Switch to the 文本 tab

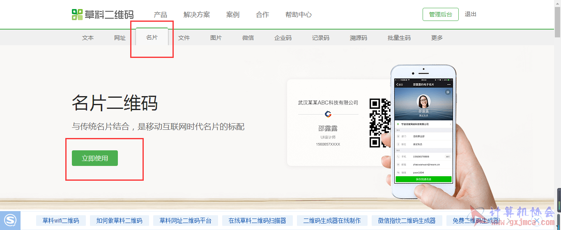coord(88,37)
